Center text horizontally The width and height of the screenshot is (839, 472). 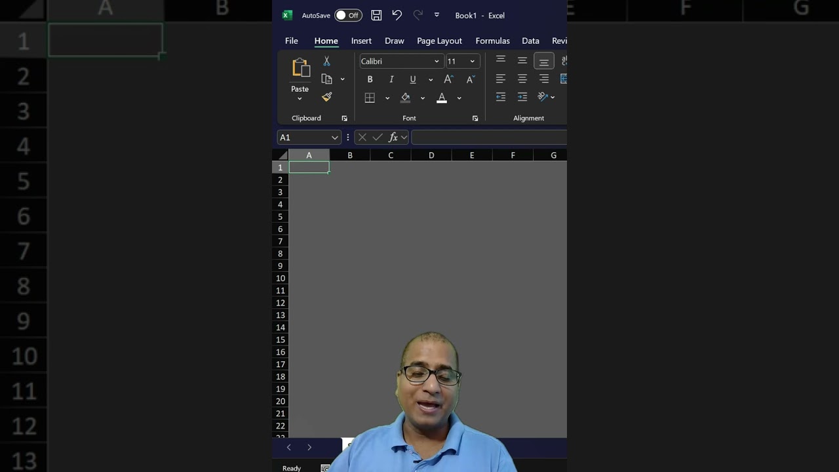[522, 79]
